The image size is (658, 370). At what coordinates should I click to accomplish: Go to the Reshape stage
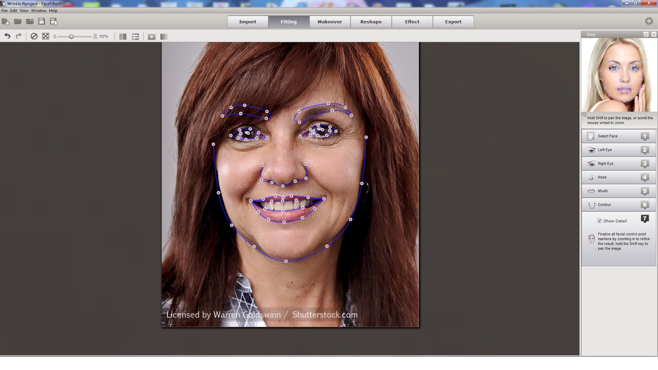click(371, 22)
